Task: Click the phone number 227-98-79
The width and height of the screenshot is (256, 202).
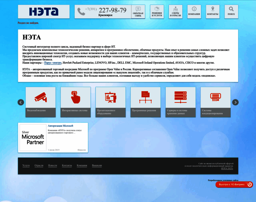Action: 113,10
